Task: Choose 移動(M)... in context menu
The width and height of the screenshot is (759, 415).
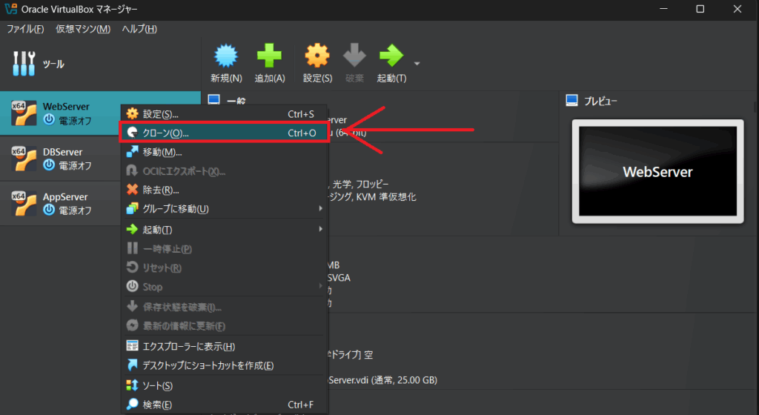Action: click(x=225, y=152)
